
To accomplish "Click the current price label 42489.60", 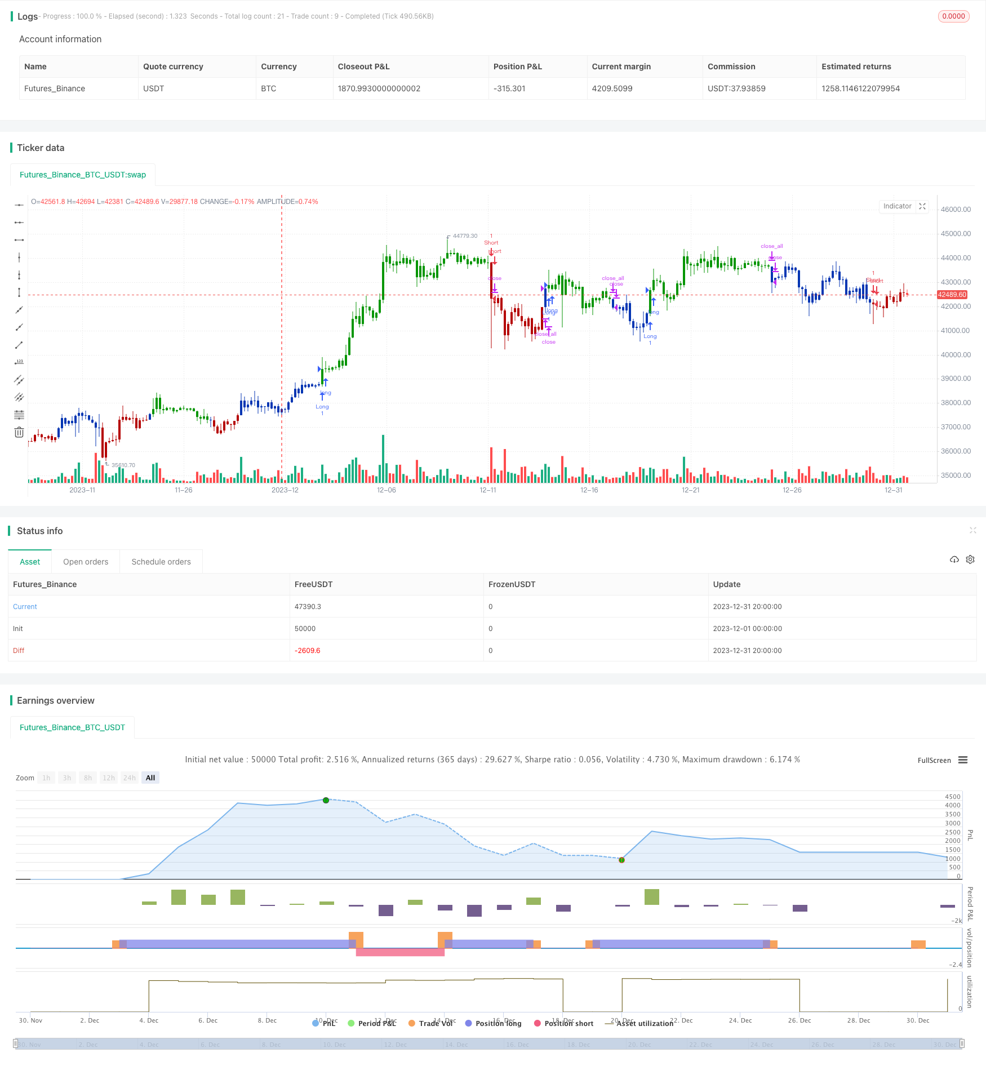I will coord(952,295).
